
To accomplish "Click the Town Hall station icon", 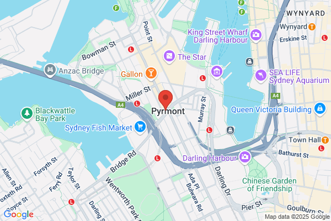I will (325, 140).
